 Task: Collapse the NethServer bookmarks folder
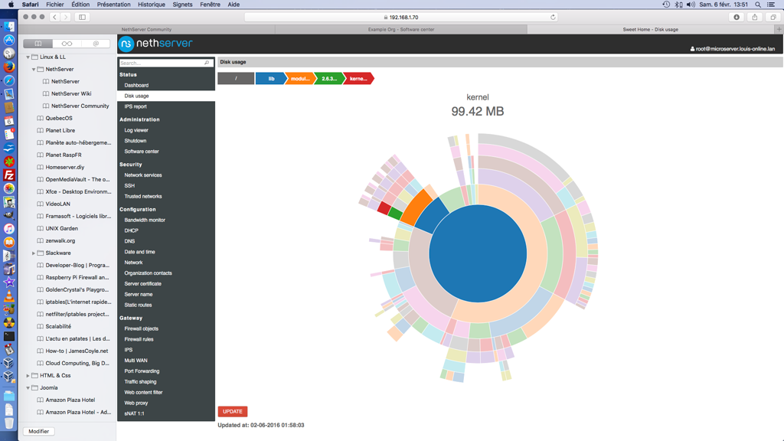(x=34, y=70)
